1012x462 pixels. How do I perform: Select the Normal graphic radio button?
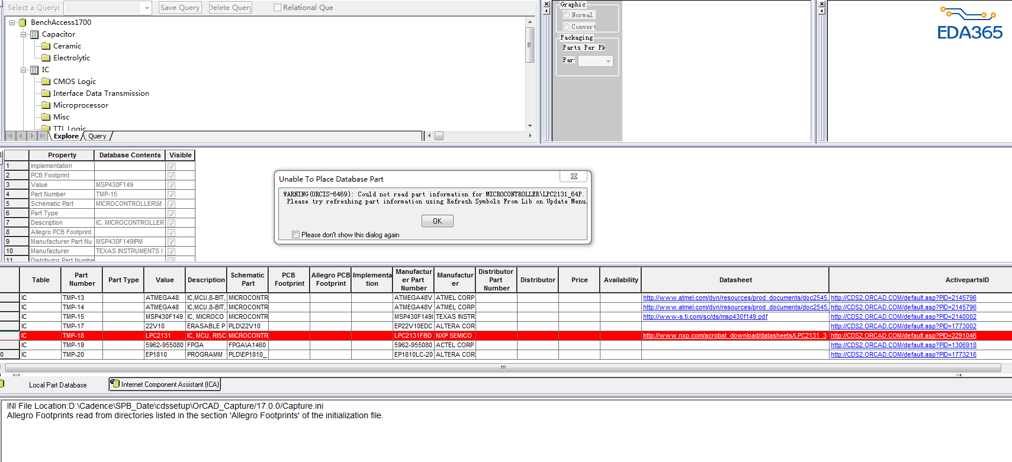point(566,15)
